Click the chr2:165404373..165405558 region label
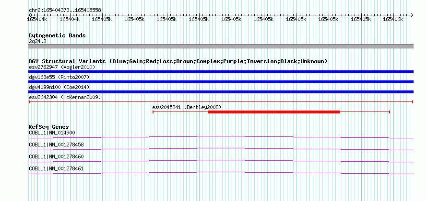Image resolution: width=427 pixels, height=201 pixels. point(65,10)
